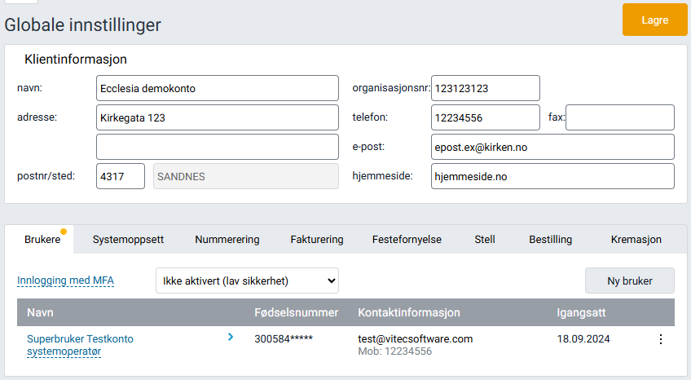Click the Navn column header

tap(40, 312)
